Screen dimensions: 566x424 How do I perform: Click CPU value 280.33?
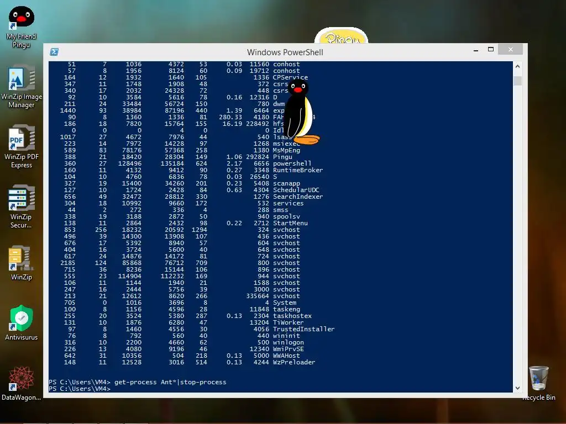pos(230,117)
